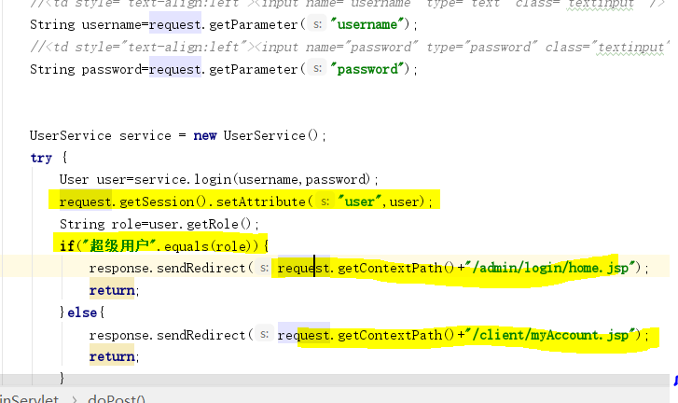The image size is (678, 403).
Task: Click the setAttribute method name
Action: click(x=261, y=201)
